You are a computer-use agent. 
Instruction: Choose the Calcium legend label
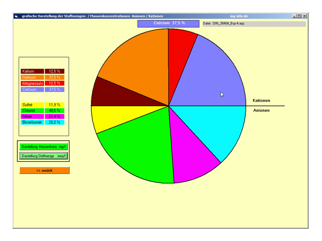32,90
